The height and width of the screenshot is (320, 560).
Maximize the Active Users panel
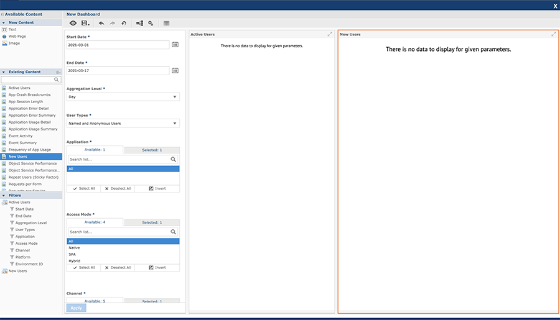tap(330, 34)
